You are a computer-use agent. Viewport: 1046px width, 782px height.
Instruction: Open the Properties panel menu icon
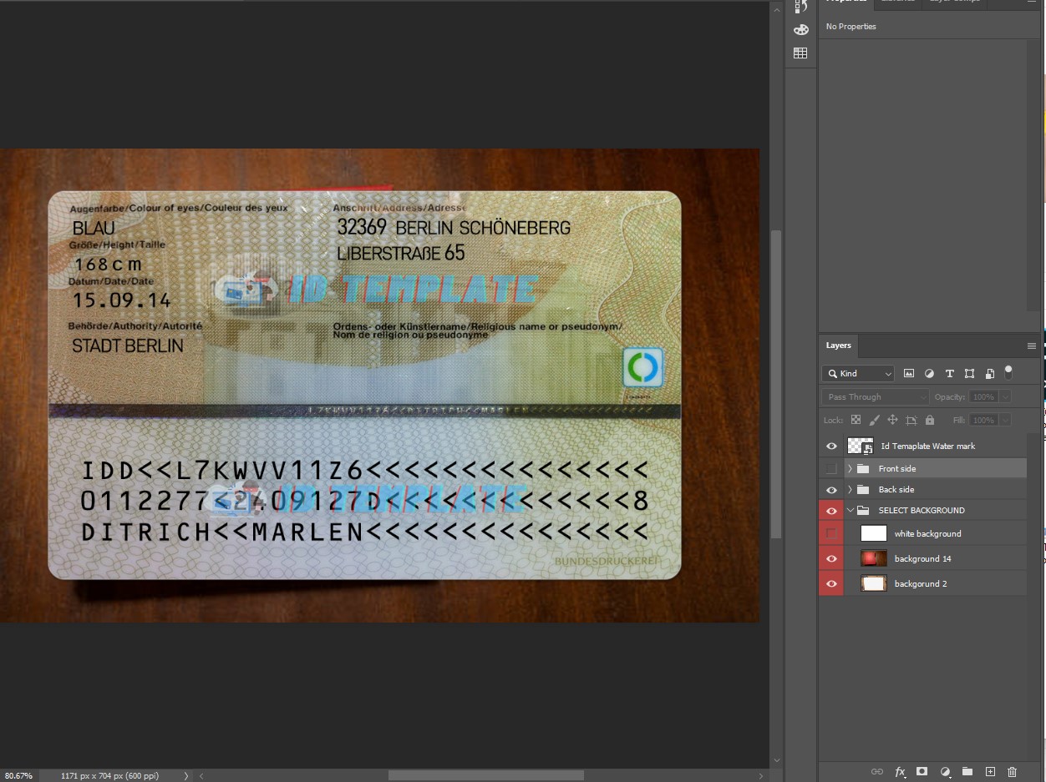pyautogui.click(x=1032, y=2)
